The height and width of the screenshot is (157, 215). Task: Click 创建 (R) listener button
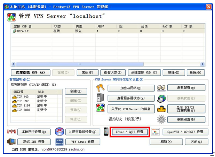[x=76, y=91]
